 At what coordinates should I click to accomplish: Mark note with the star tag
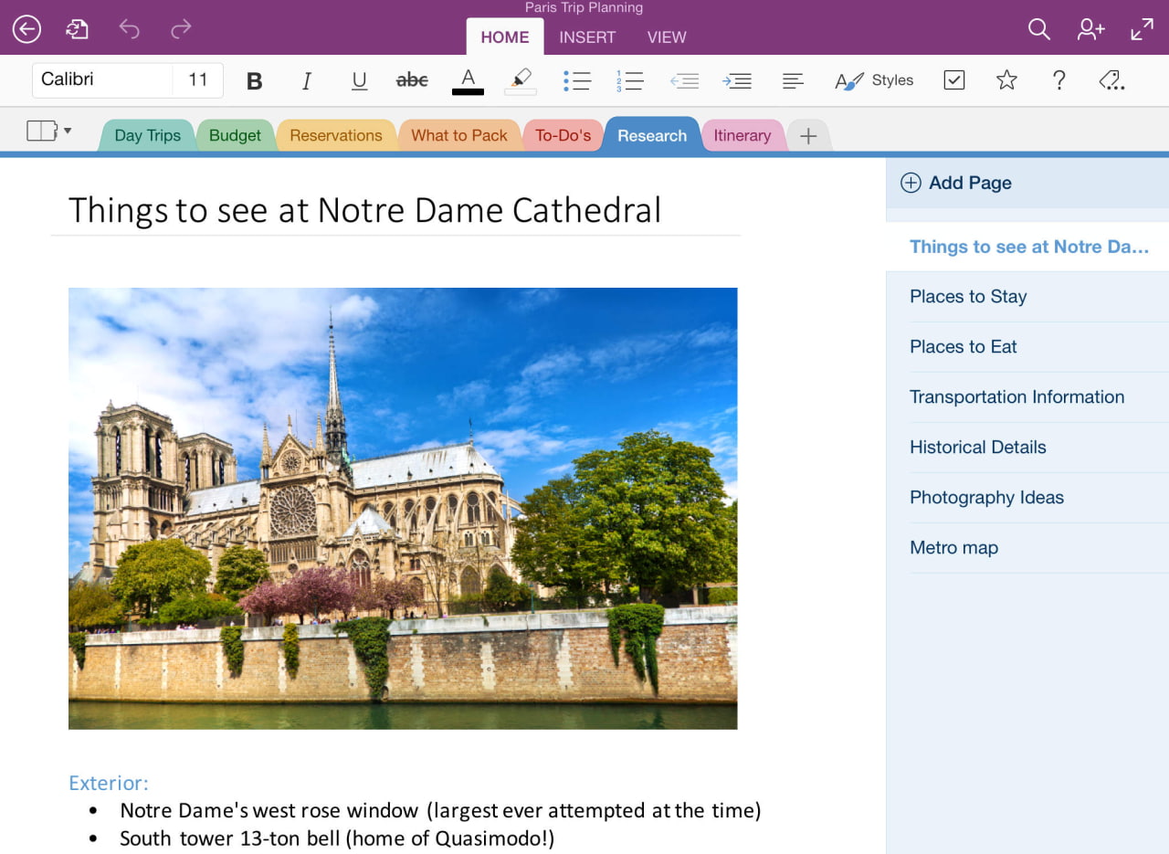pos(1006,80)
